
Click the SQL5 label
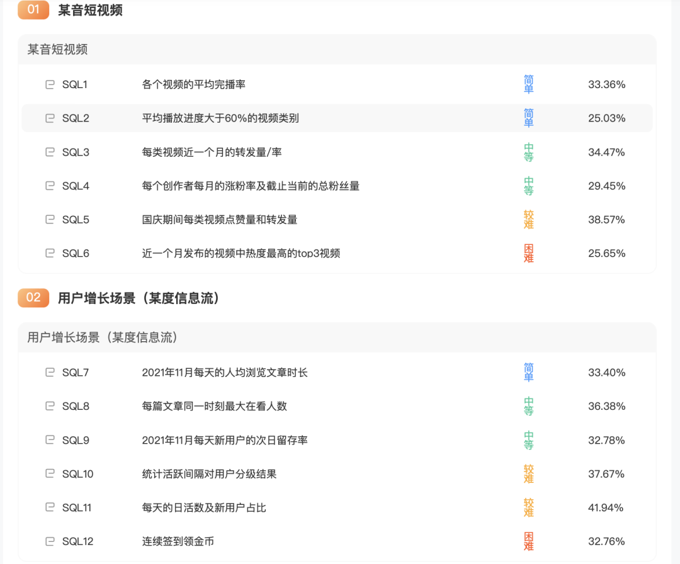(x=76, y=220)
